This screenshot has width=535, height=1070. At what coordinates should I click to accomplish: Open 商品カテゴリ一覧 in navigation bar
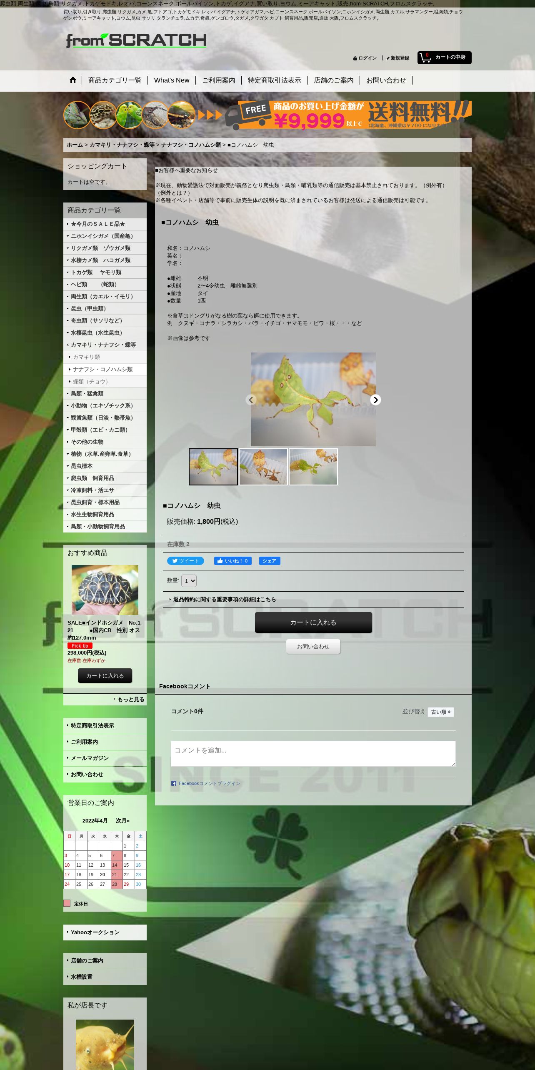[x=115, y=80]
